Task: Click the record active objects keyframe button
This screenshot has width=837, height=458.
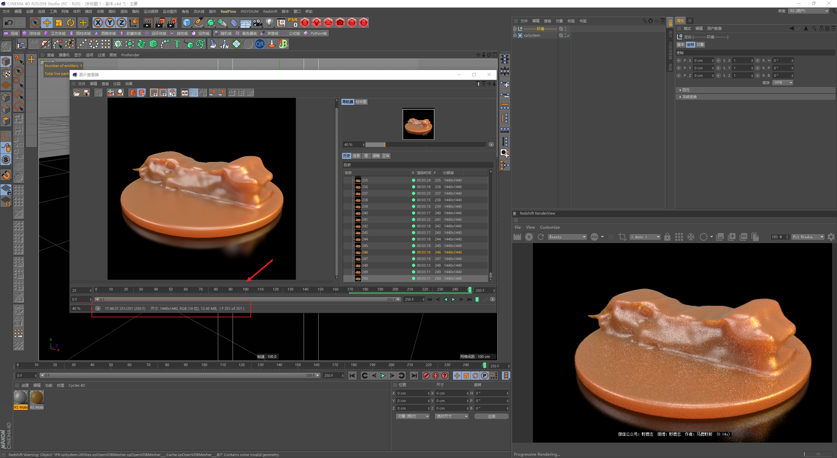Action: (x=426, y=376)
